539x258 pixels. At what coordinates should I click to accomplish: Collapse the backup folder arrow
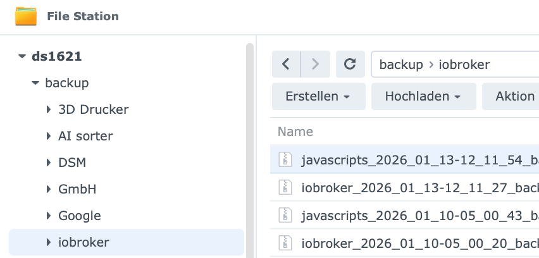click(35, 83)
